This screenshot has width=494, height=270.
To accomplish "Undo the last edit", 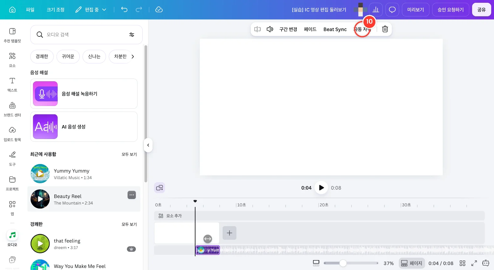I will pos(124,10).
